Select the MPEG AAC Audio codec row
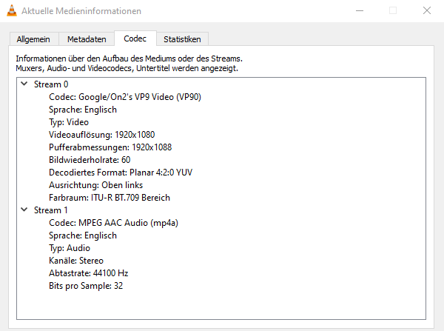The height and width of the screenshot is (331, 444). 113,223
